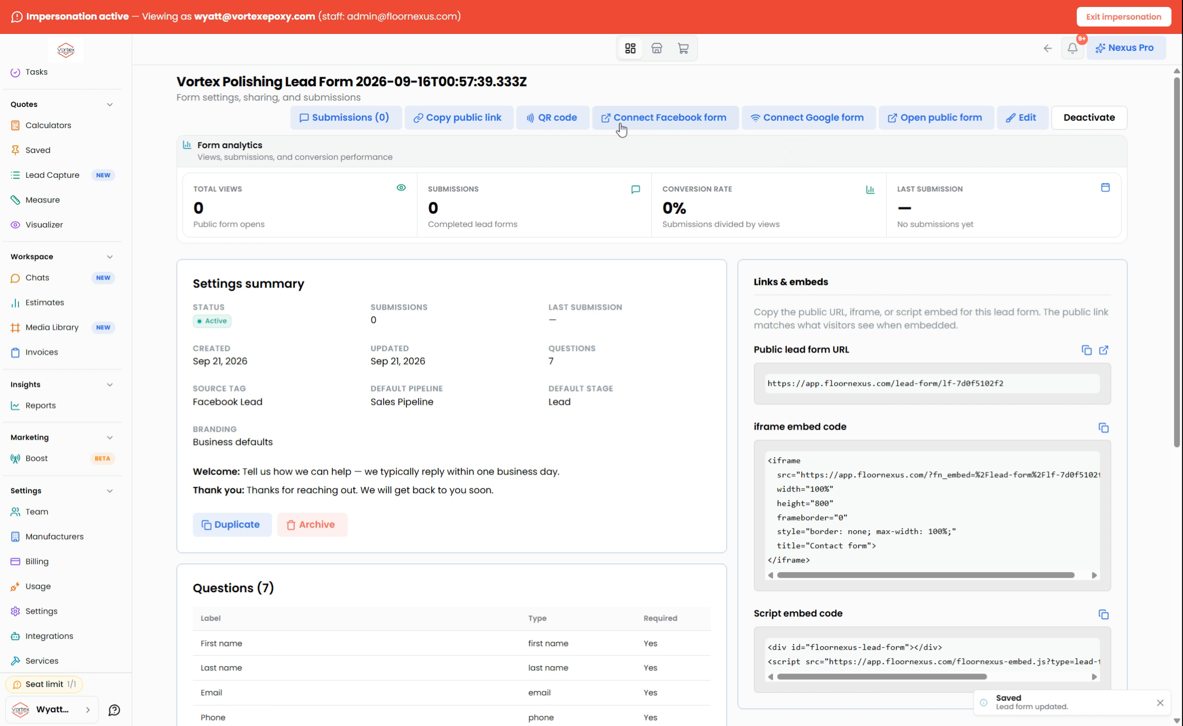Open Submissions (0) list
This screenshot has width=1183, height=726.
tap(345, 117)
